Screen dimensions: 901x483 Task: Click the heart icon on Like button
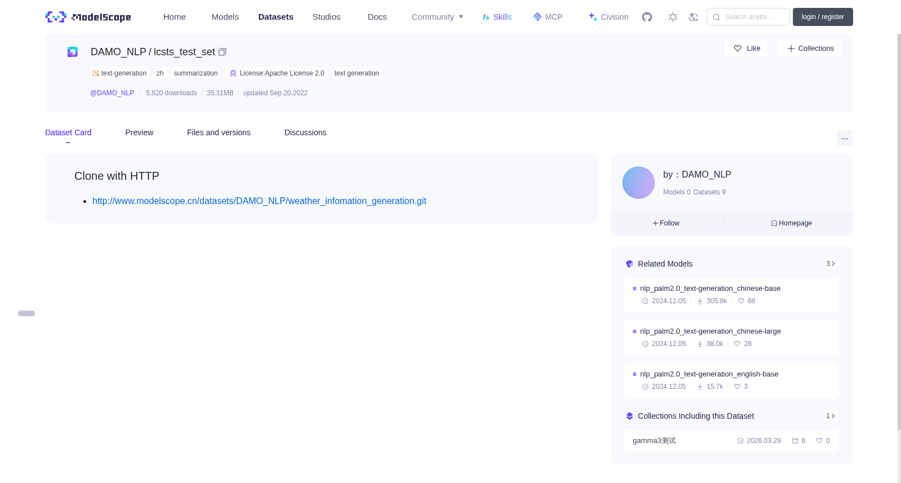tap(738, 48)
